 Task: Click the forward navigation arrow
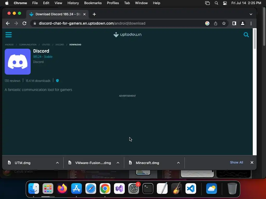click(16, 23)
